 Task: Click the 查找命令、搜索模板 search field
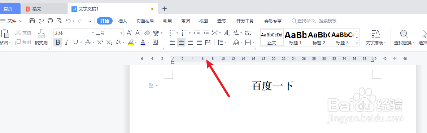(314, 21)
